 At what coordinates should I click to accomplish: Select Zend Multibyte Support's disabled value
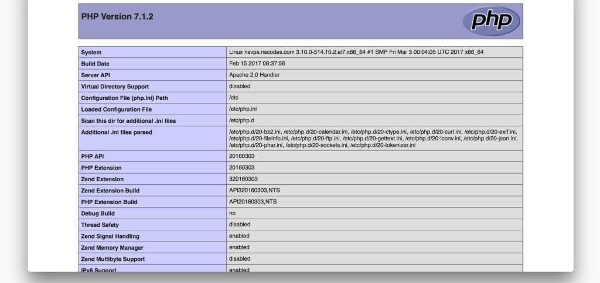point(240,260)
